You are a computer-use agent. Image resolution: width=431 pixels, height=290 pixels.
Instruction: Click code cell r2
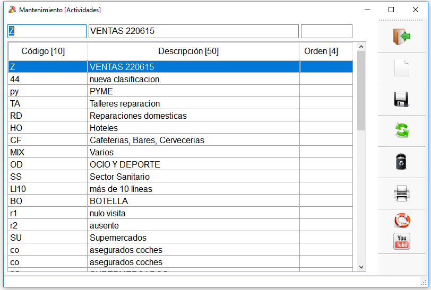pos(48,225)
